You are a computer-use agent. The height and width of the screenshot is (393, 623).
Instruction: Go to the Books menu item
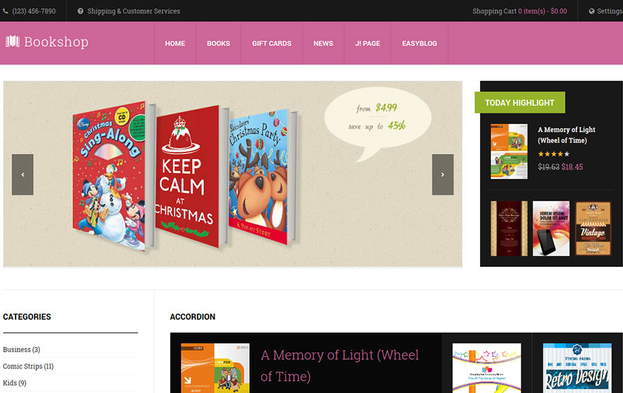pyautogui.click(x=218, y=43)
